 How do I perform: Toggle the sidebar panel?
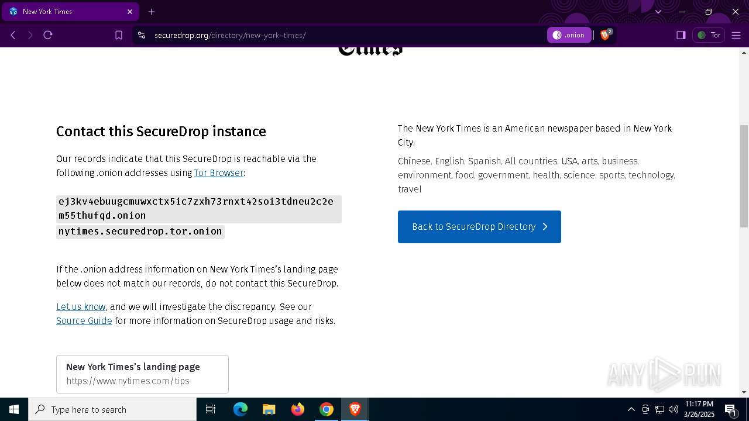coord(681,35)
